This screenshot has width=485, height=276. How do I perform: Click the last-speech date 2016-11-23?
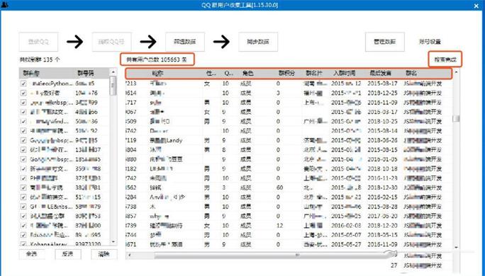coord(382,178)
